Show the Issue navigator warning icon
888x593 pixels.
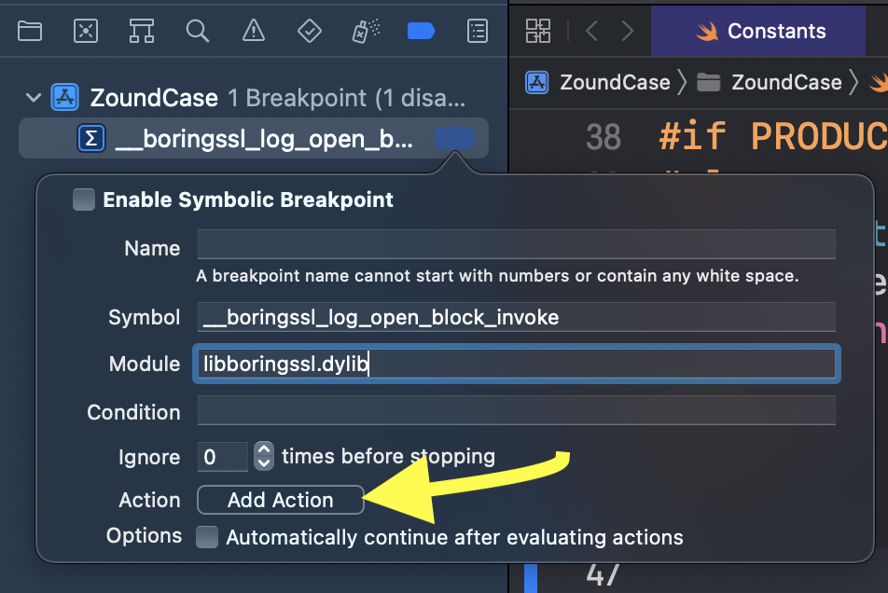[253, 31]
